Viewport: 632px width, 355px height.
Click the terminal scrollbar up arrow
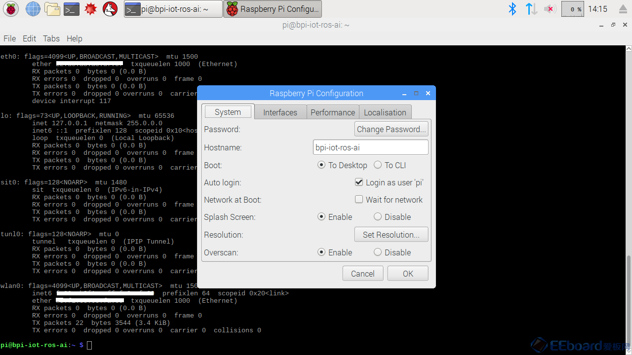click(629, 49)
